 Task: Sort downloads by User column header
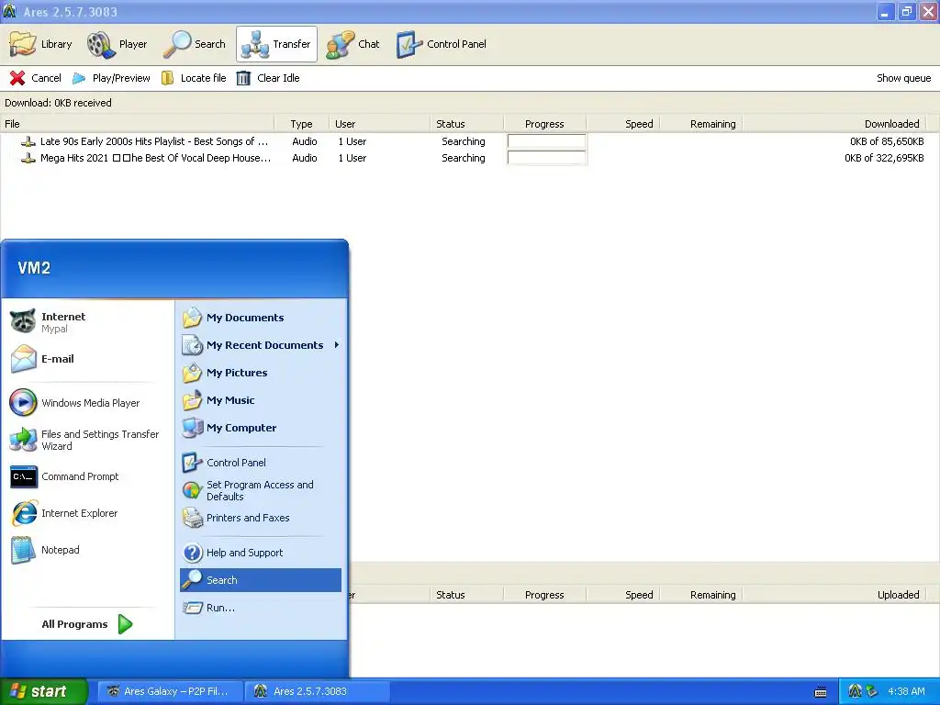coord(379,124)
